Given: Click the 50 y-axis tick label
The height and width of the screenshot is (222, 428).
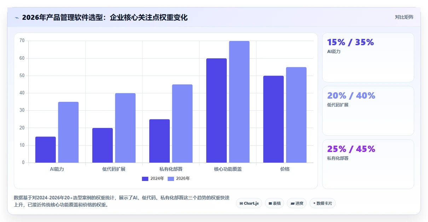Looking at the screenshot, I should click(x=22, y=76).
